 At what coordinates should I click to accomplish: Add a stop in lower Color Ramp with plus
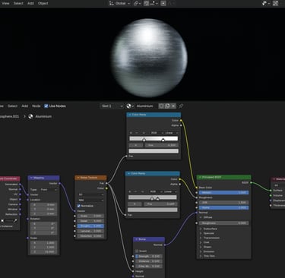tap(130, 191)
